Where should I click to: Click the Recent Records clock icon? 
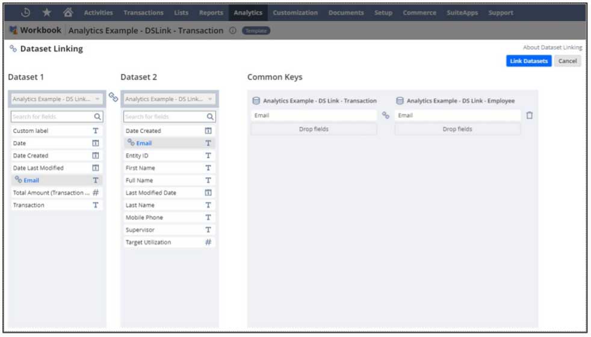tap(26, 12)
